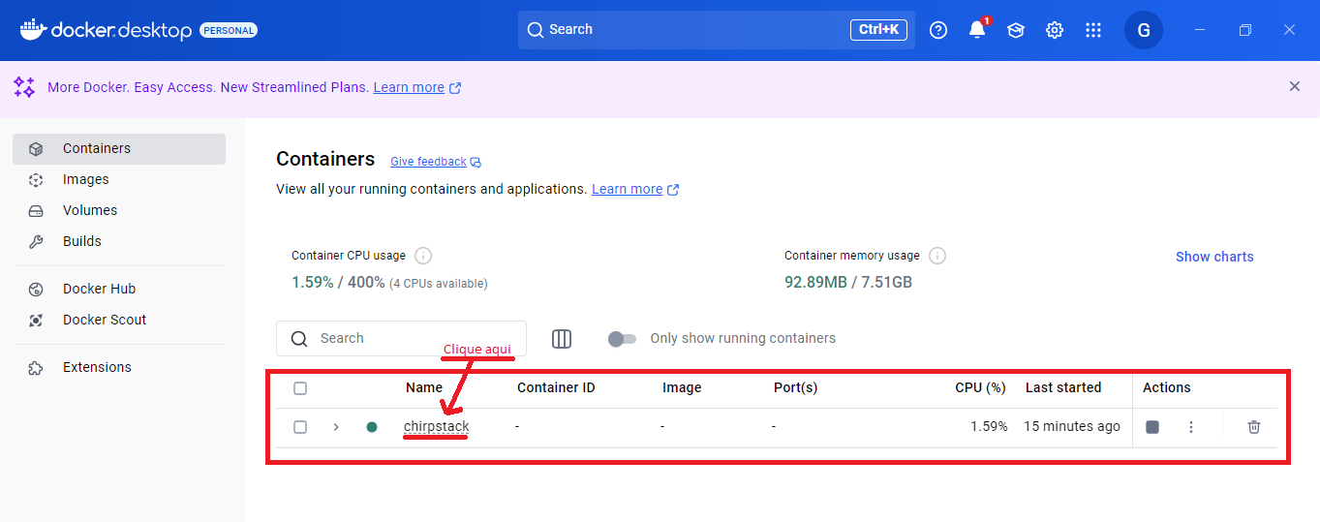Sort by the Container ID column header
Image resolution: width=1320 pixels, height=522 pixels.
coord(556,387)
